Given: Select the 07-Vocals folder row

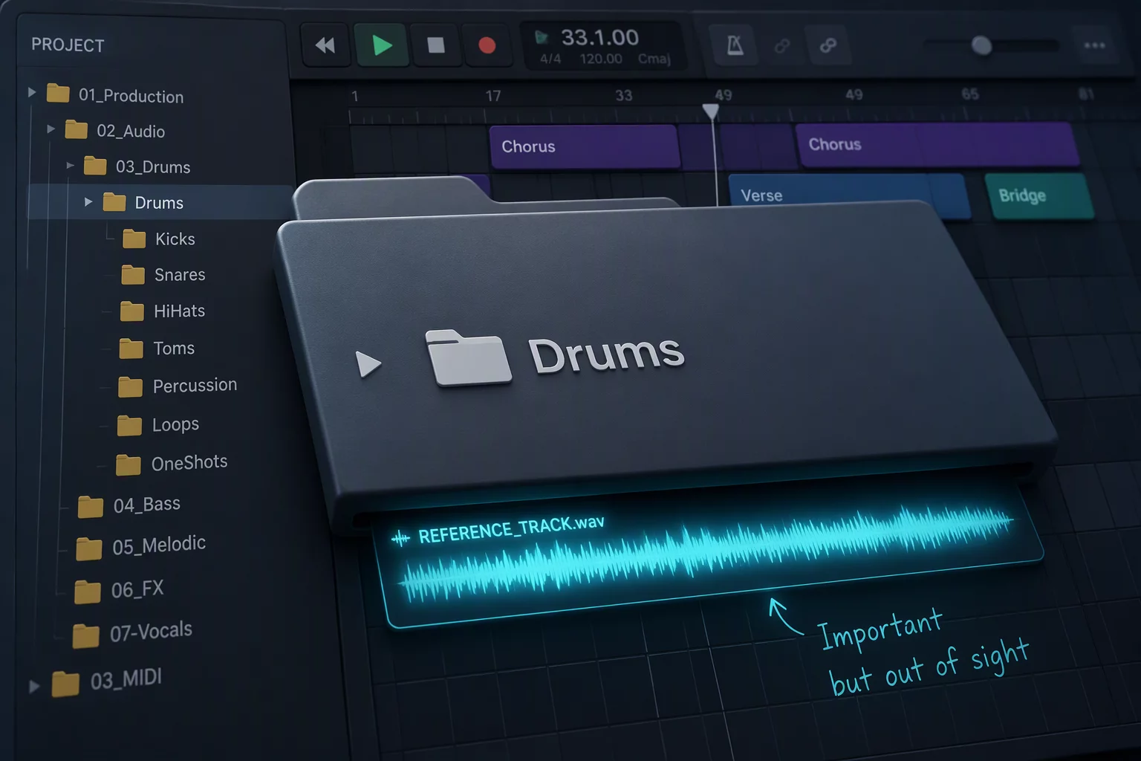Looking at the screenshot, I should pyautogui.click(x=134, y=634).
